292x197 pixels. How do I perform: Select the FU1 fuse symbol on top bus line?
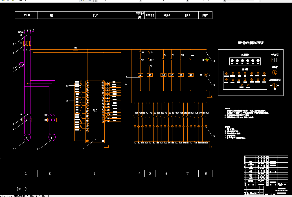[76, 50]
